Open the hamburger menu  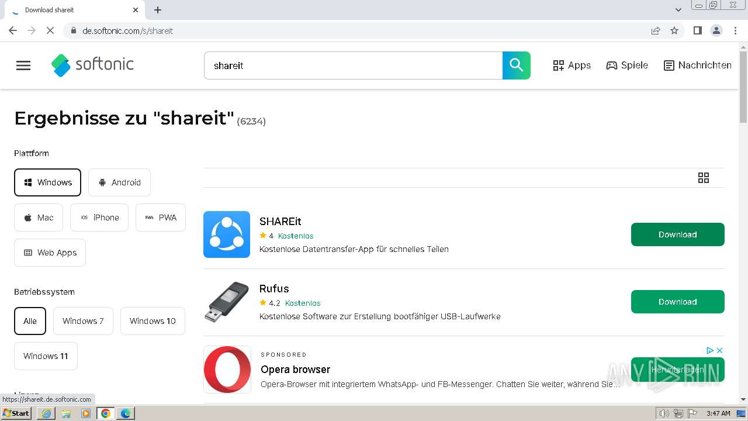point(23,65)
